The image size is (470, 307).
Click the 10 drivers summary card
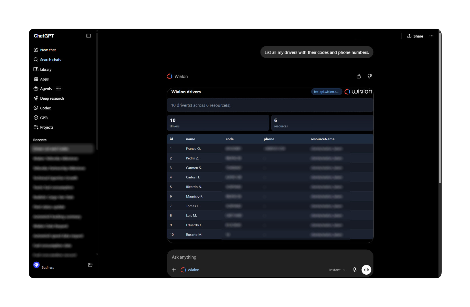point(218,123)
